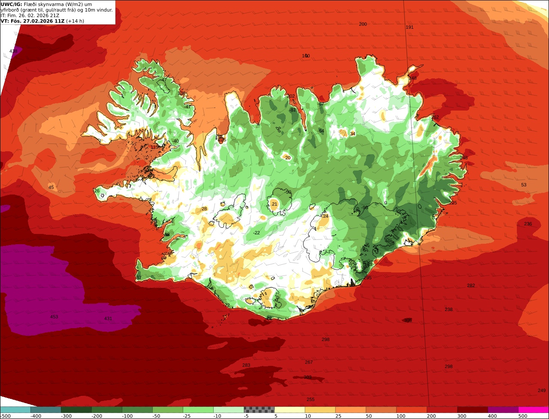
Task: Click the map value "225" on the east coast
Action: [x=453, y=203]
